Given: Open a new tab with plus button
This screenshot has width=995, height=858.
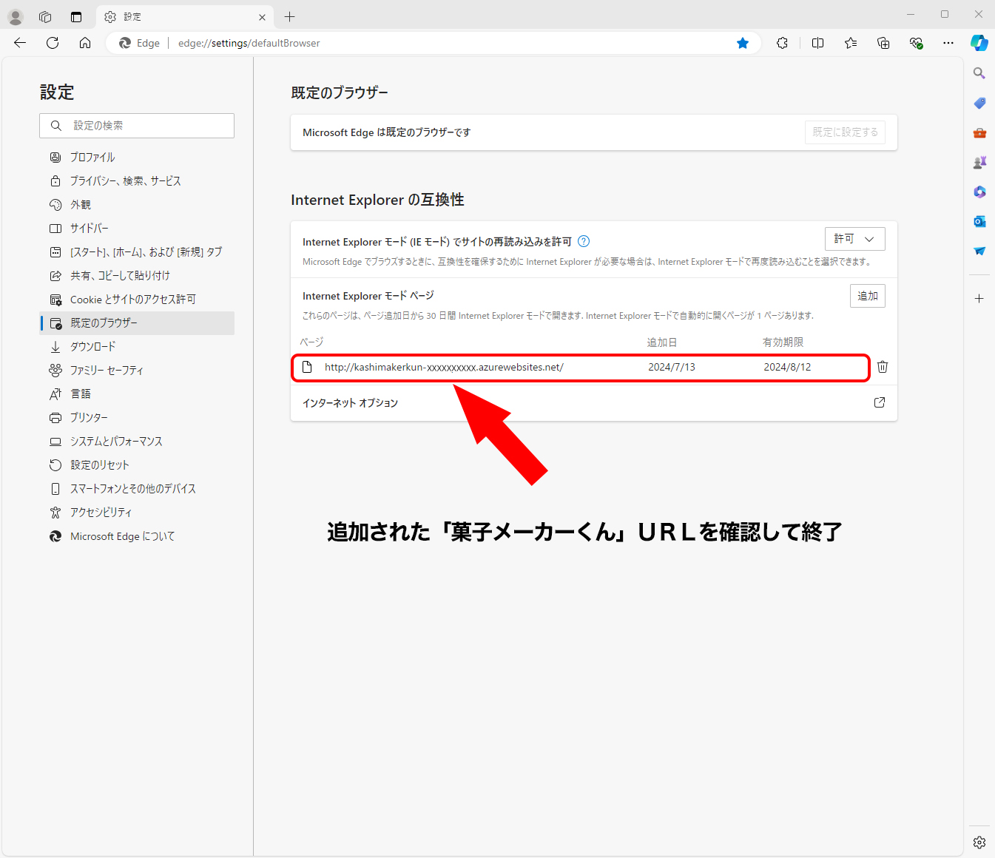Looking at the screenshot, I should [x=289, y=16].
